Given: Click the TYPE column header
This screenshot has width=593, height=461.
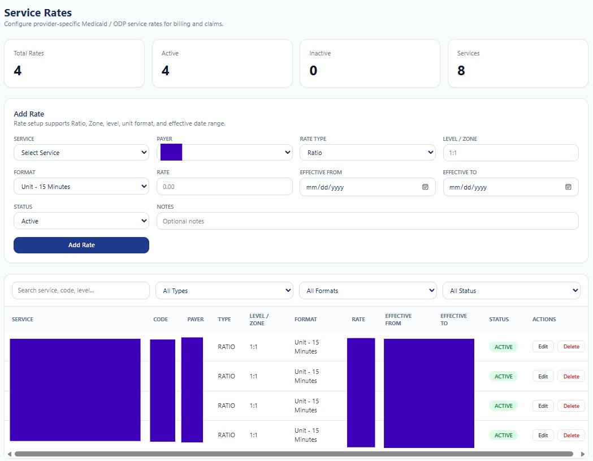Looking at the screenshot, I should click(x=224, y=320).
